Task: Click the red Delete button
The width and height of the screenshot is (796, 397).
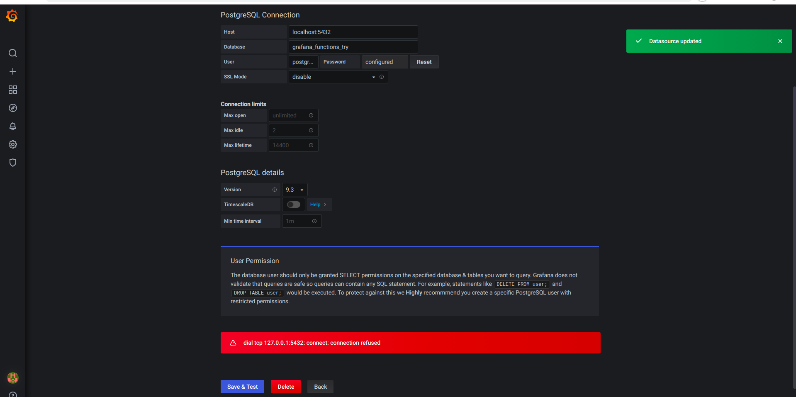Action: 286,387
